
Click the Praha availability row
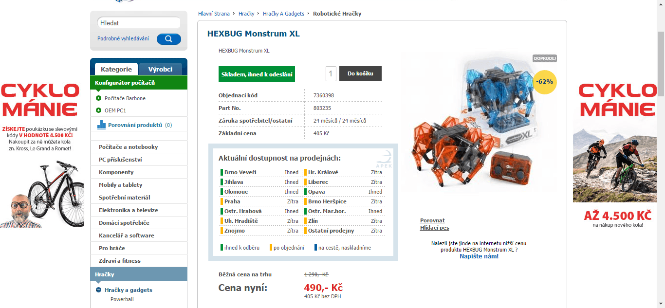pos(260,201)
